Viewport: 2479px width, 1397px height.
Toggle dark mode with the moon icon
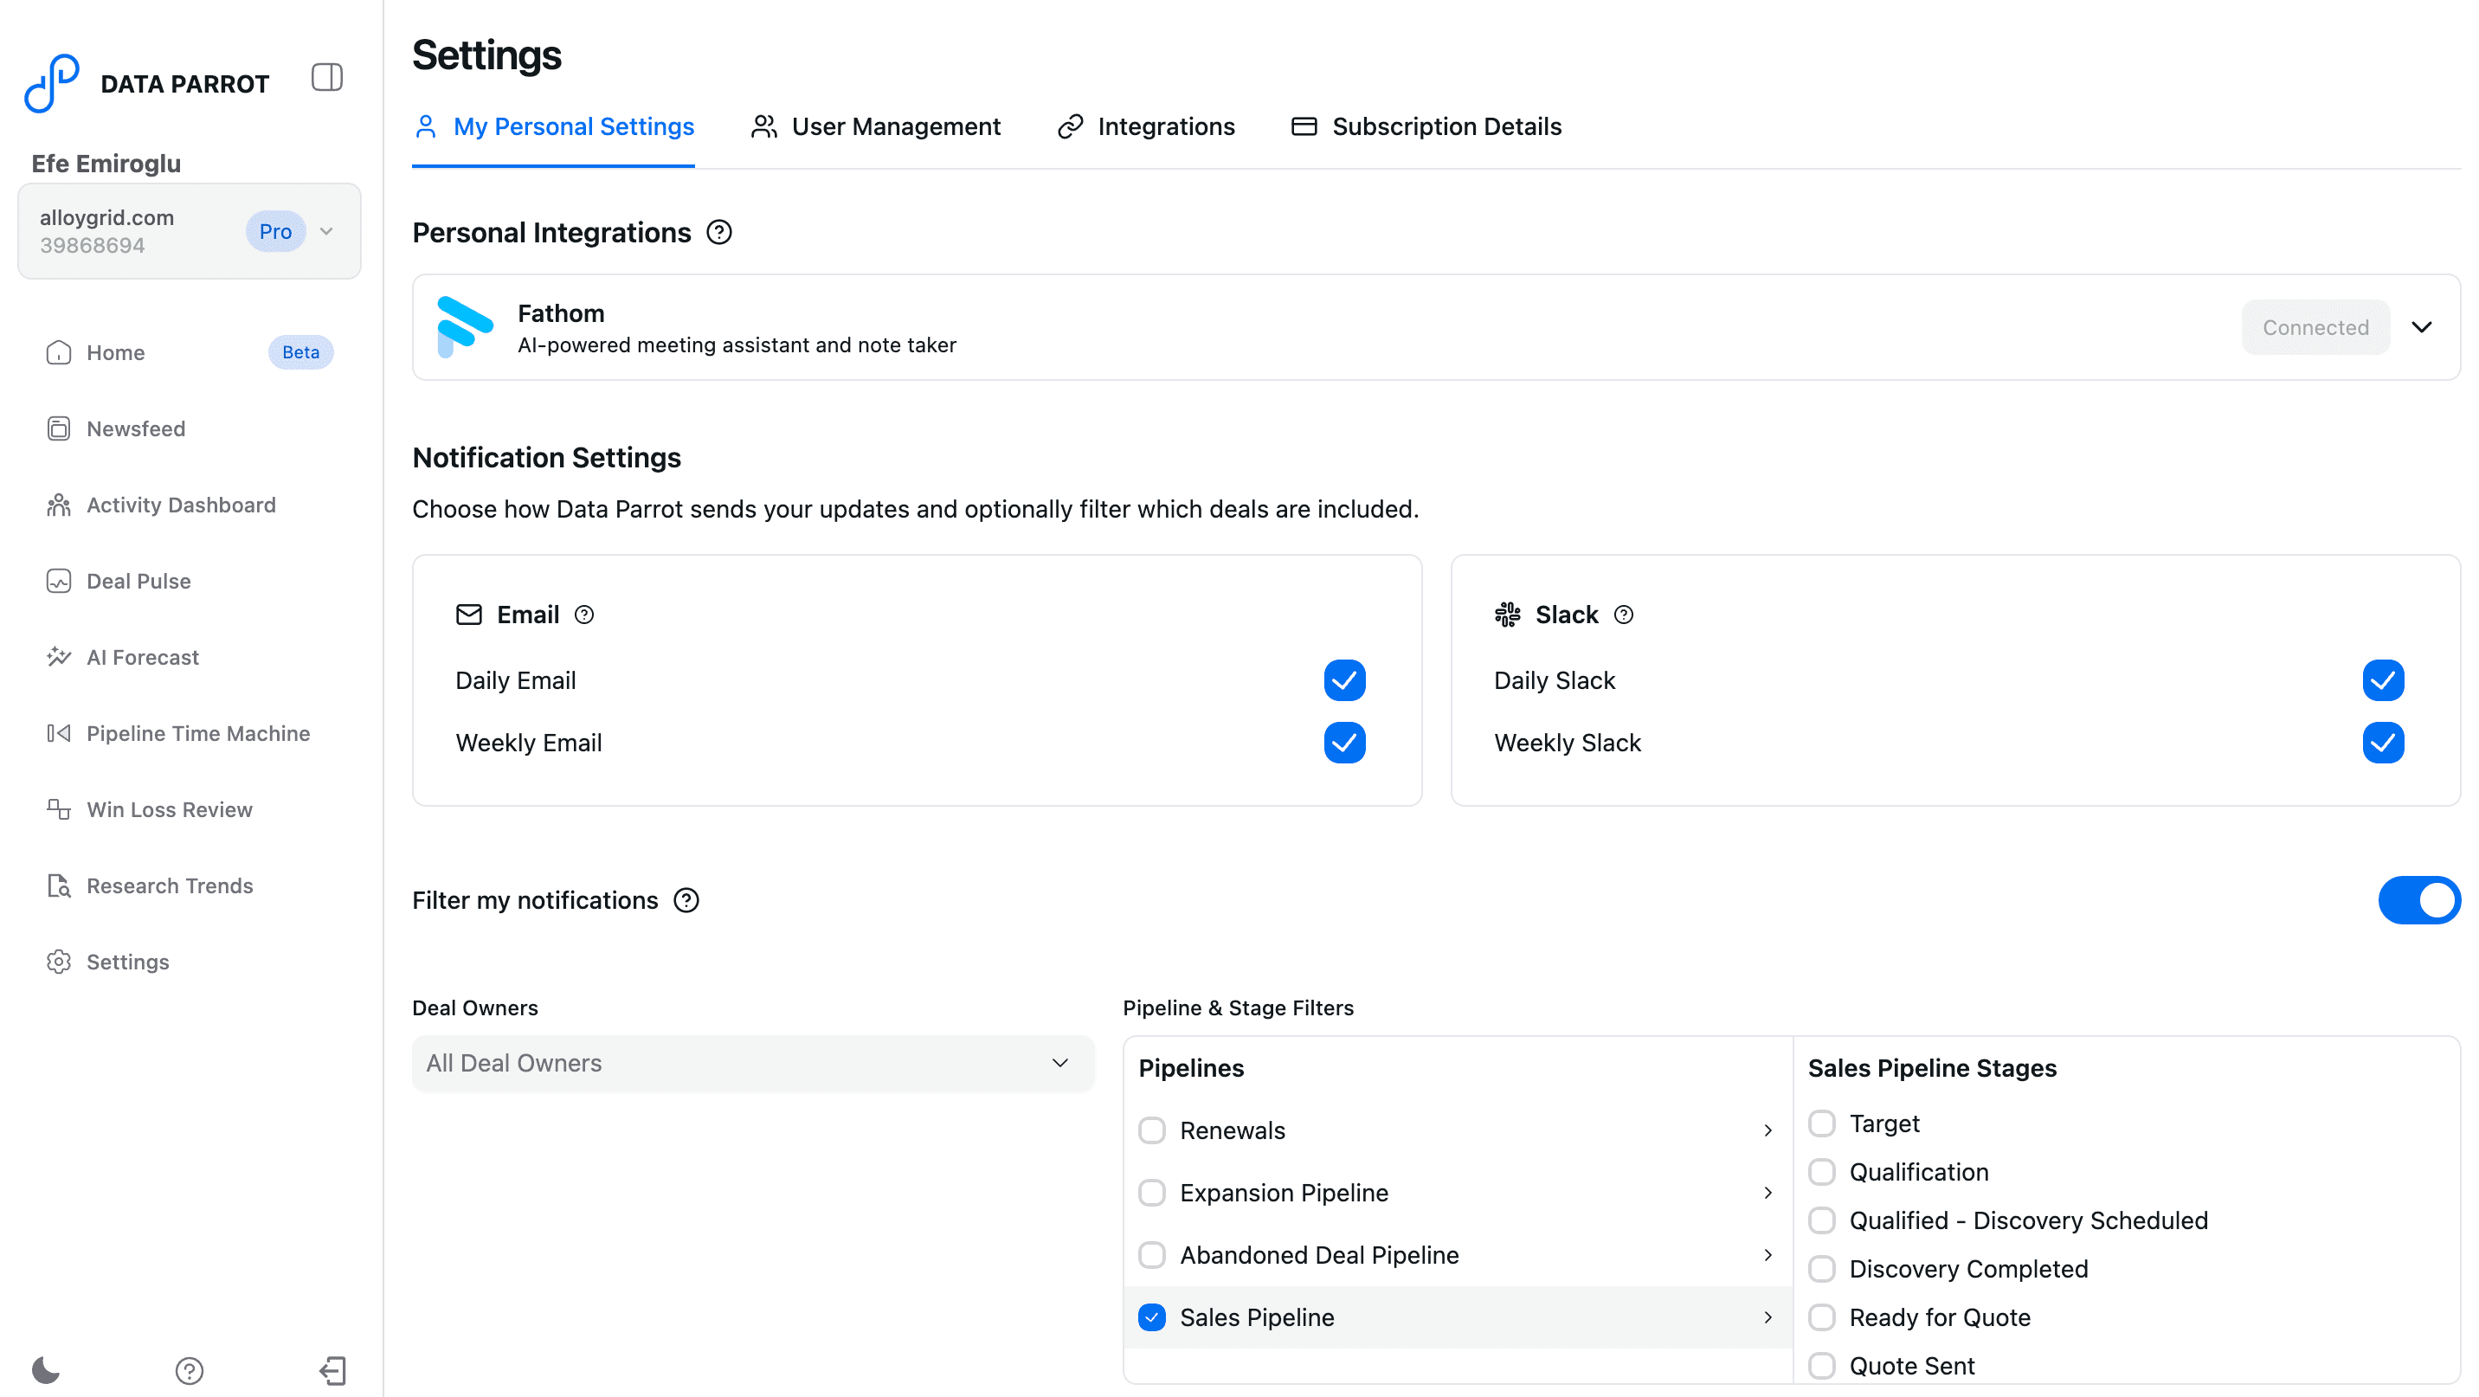[45, 1370]
